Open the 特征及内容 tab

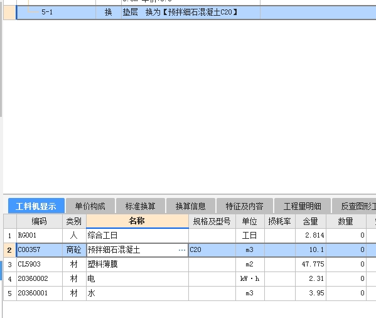click(244, 206)
